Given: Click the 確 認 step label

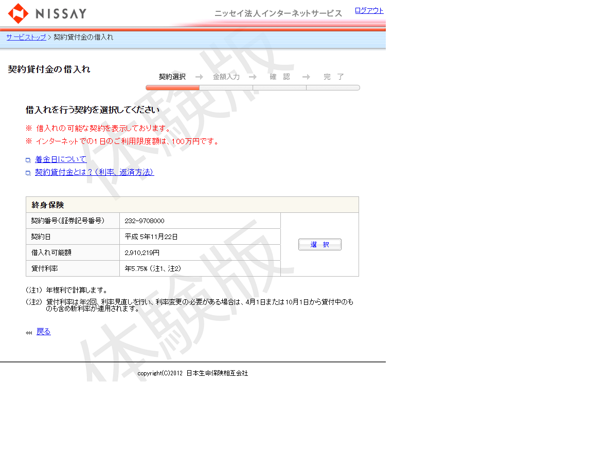Looking at the screenshot, I should [279, 77].
